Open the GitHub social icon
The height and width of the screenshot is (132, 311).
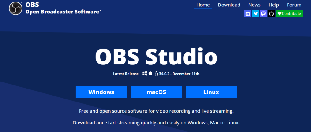click(271, 14)
